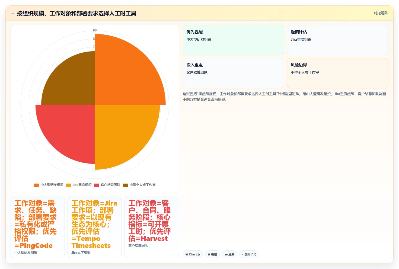Open the 优先匹配 card
This screenshot has width=399, height=269.
coord(234,40)
